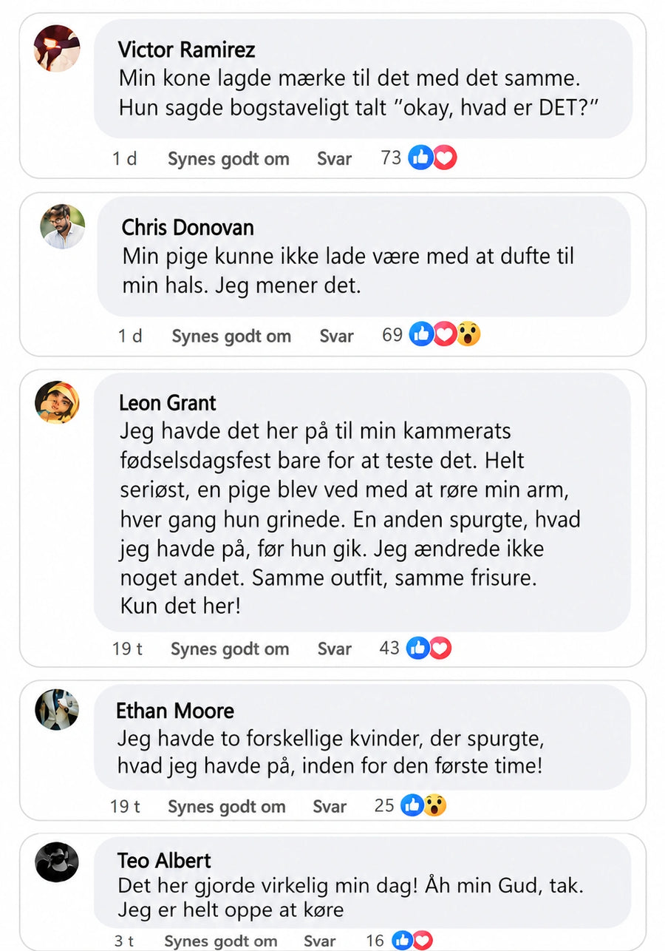The width and height of the screenshot is (665, 951).
Task: Click the wow emoji reaction on Chris Donovan's comment
Action: pos(468,334)
